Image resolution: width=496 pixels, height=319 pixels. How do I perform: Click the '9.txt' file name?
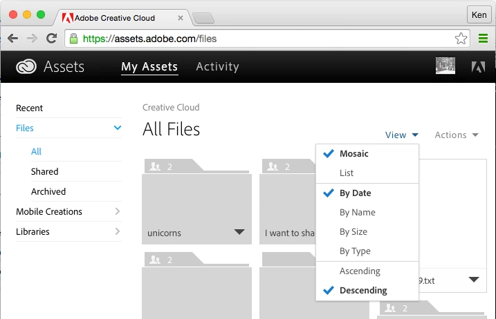(427, 281)
